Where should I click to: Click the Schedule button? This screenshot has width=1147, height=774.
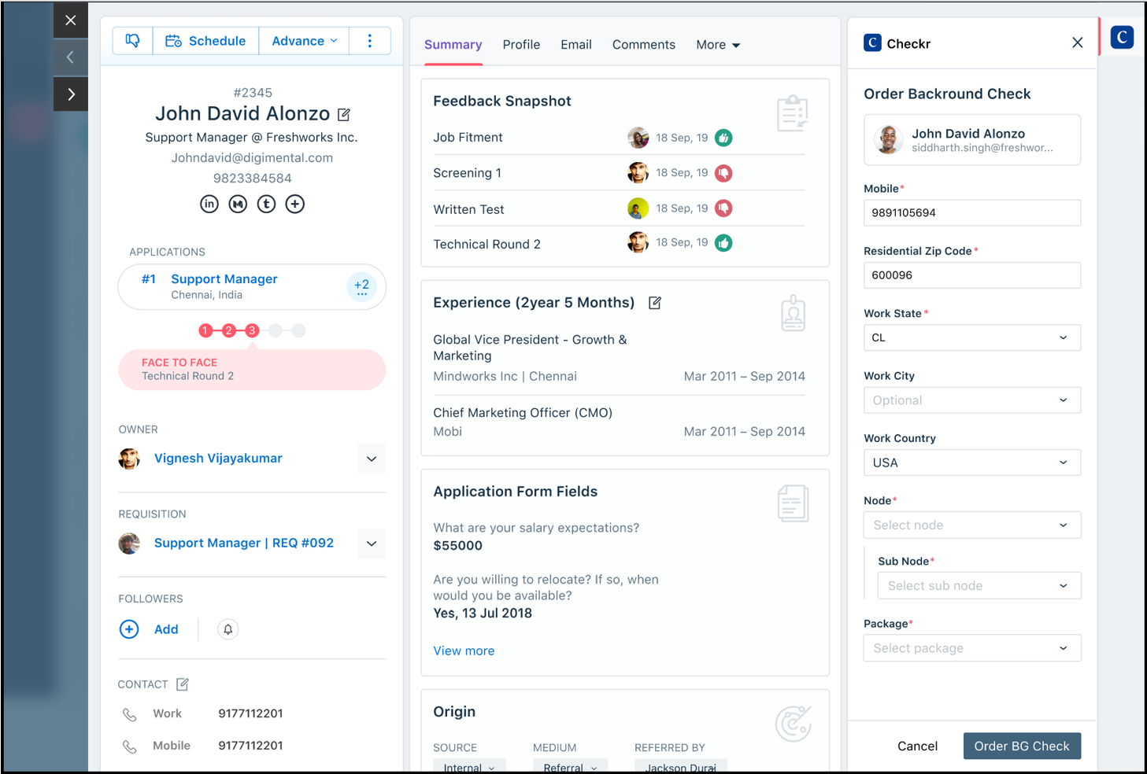[205, 41]
